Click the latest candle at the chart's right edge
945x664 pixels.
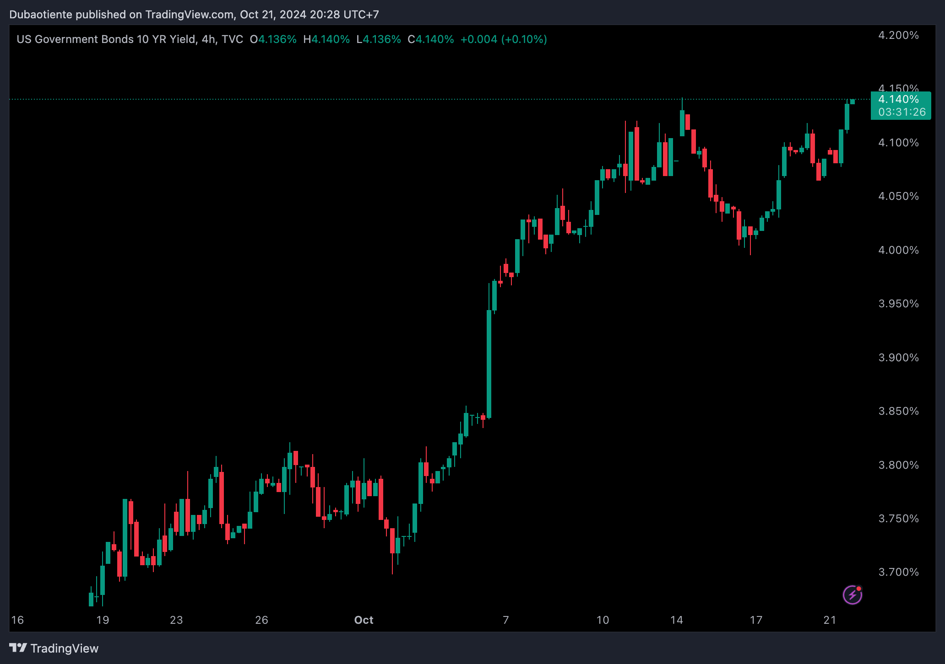coord(853,102)
